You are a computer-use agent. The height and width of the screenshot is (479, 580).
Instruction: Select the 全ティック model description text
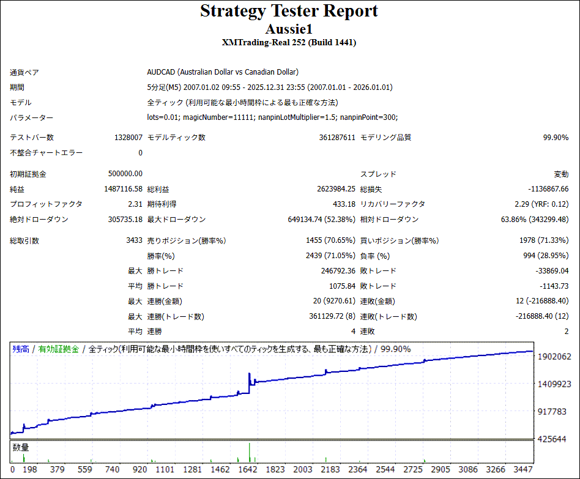tap(242, 103)
